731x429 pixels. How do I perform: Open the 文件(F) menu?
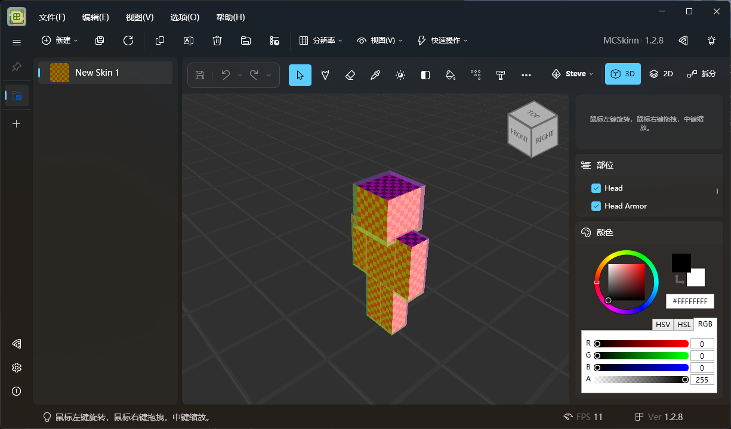tap(52, 17)
